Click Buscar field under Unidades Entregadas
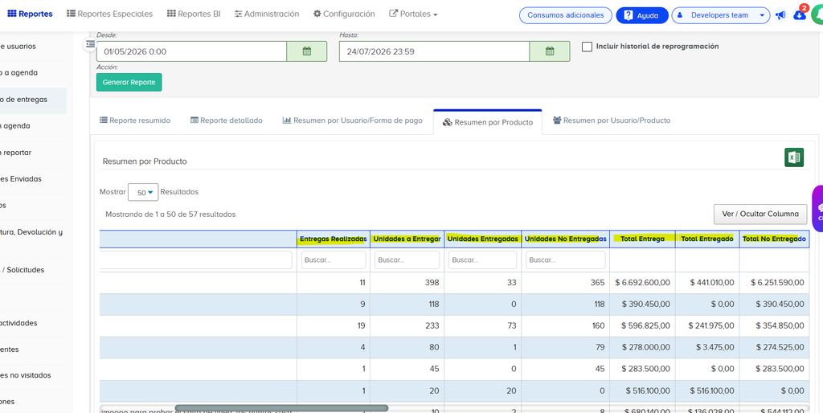This screenshot has height=413, width=823. coord(482,260)
